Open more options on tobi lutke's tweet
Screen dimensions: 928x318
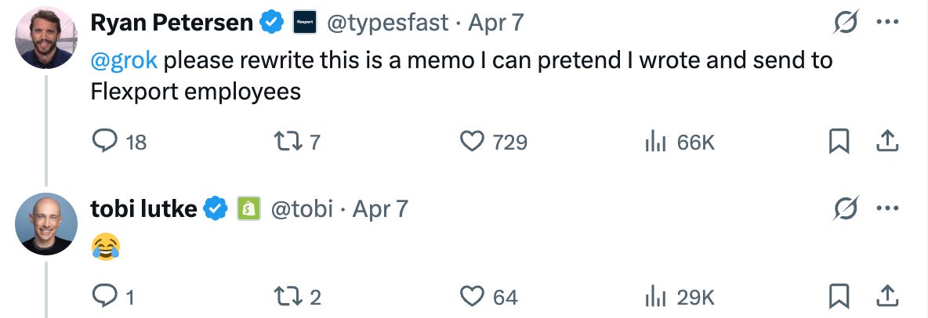point(886,208)
